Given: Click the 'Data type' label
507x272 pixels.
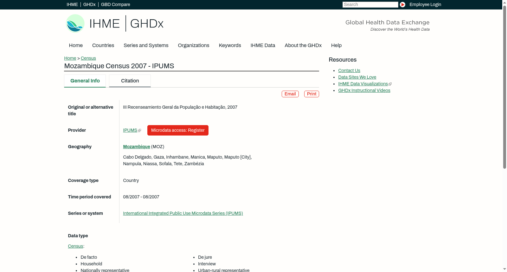Looking at the screenshot, I should tap(78, 236).
